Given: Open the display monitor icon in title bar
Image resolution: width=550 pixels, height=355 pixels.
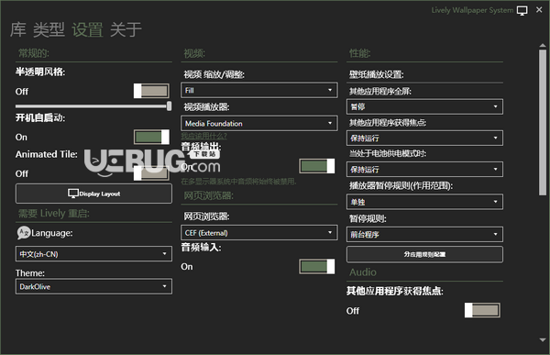Looking at the screenshot, I should click(522, 10).
